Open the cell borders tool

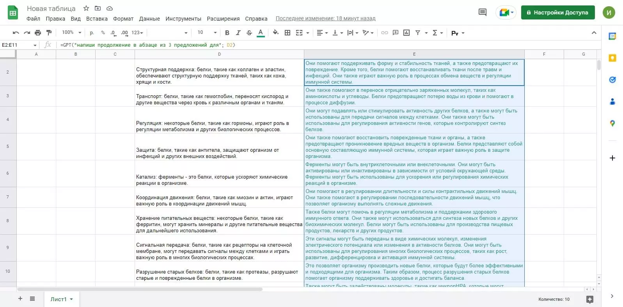[288, 33]
